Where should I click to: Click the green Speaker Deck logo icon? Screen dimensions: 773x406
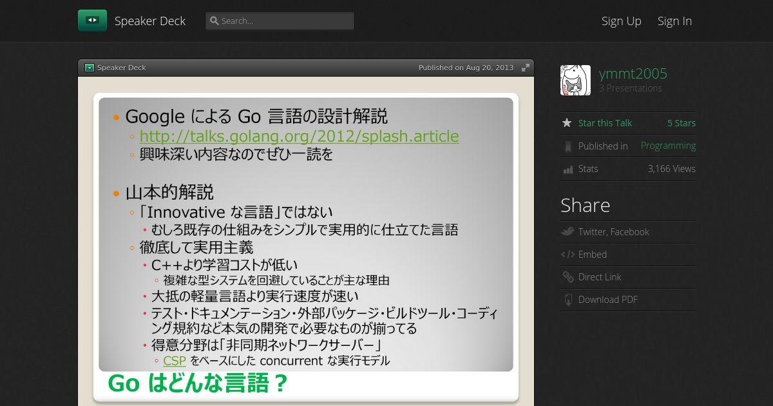92,21
